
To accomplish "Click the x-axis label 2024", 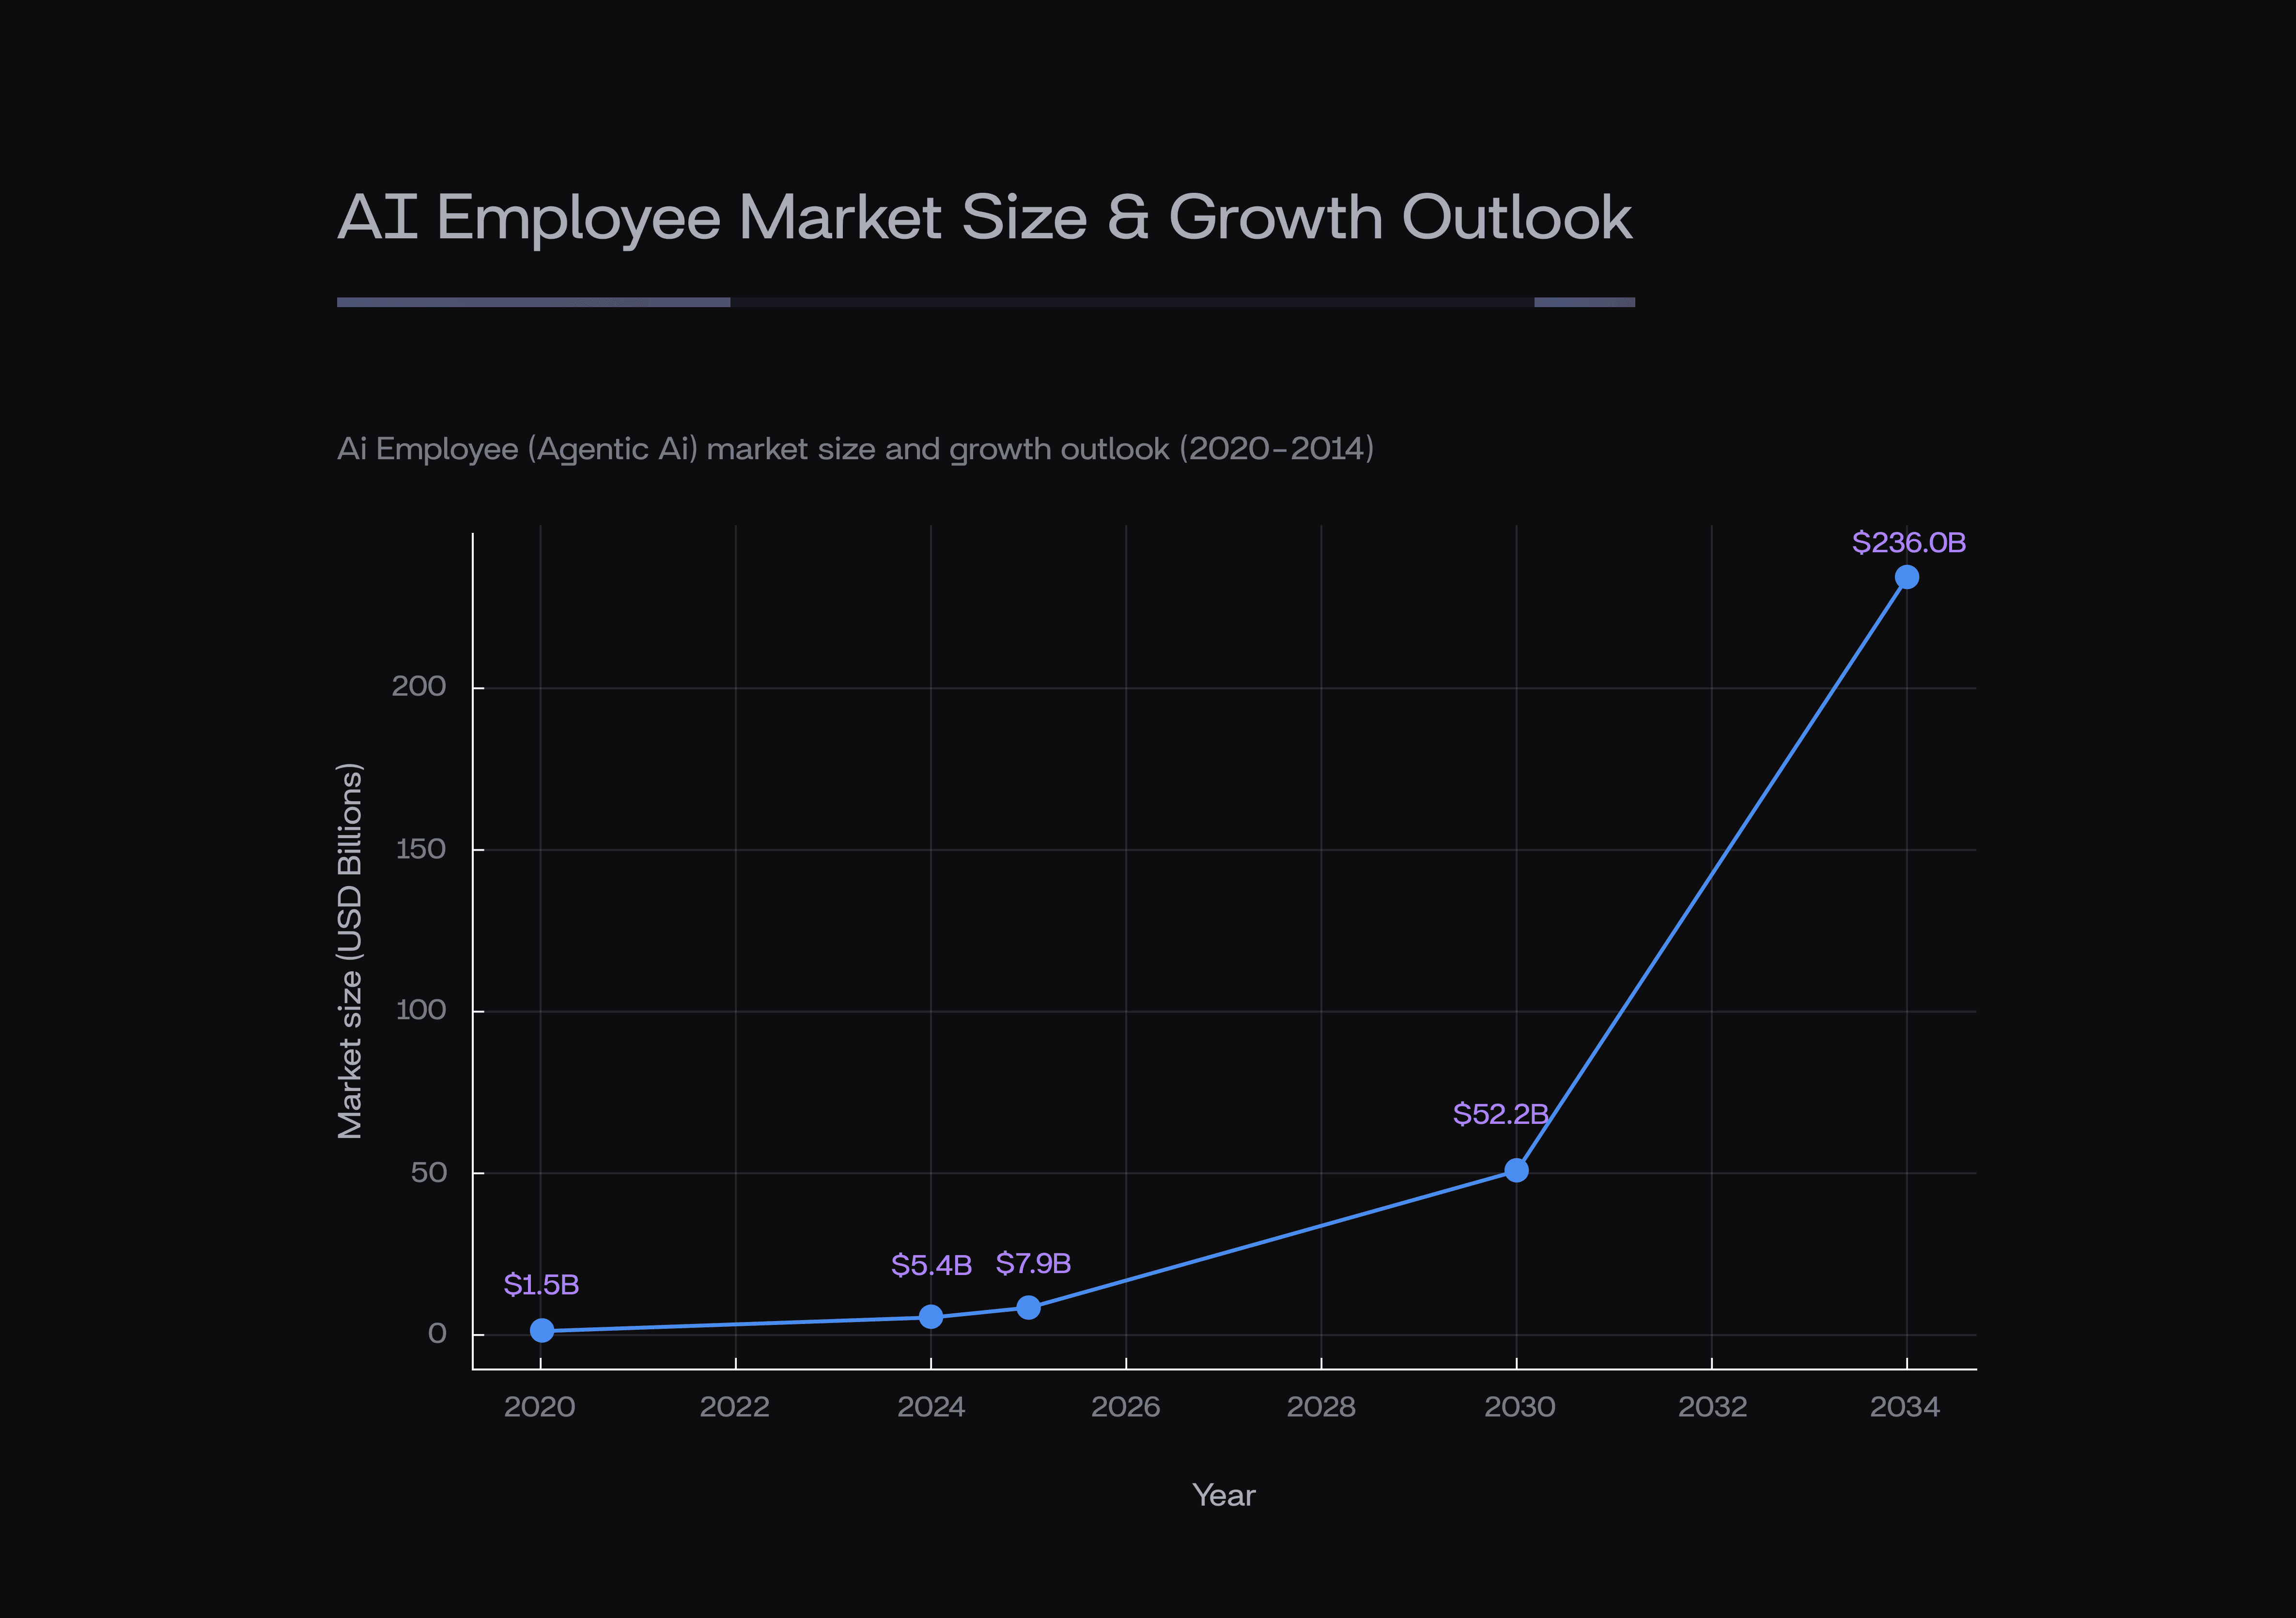I will pos(931,1407).
